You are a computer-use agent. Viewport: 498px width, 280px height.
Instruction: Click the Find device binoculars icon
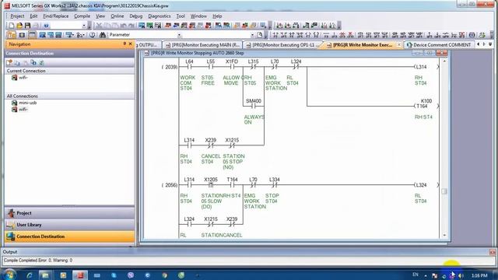[102, 35]
